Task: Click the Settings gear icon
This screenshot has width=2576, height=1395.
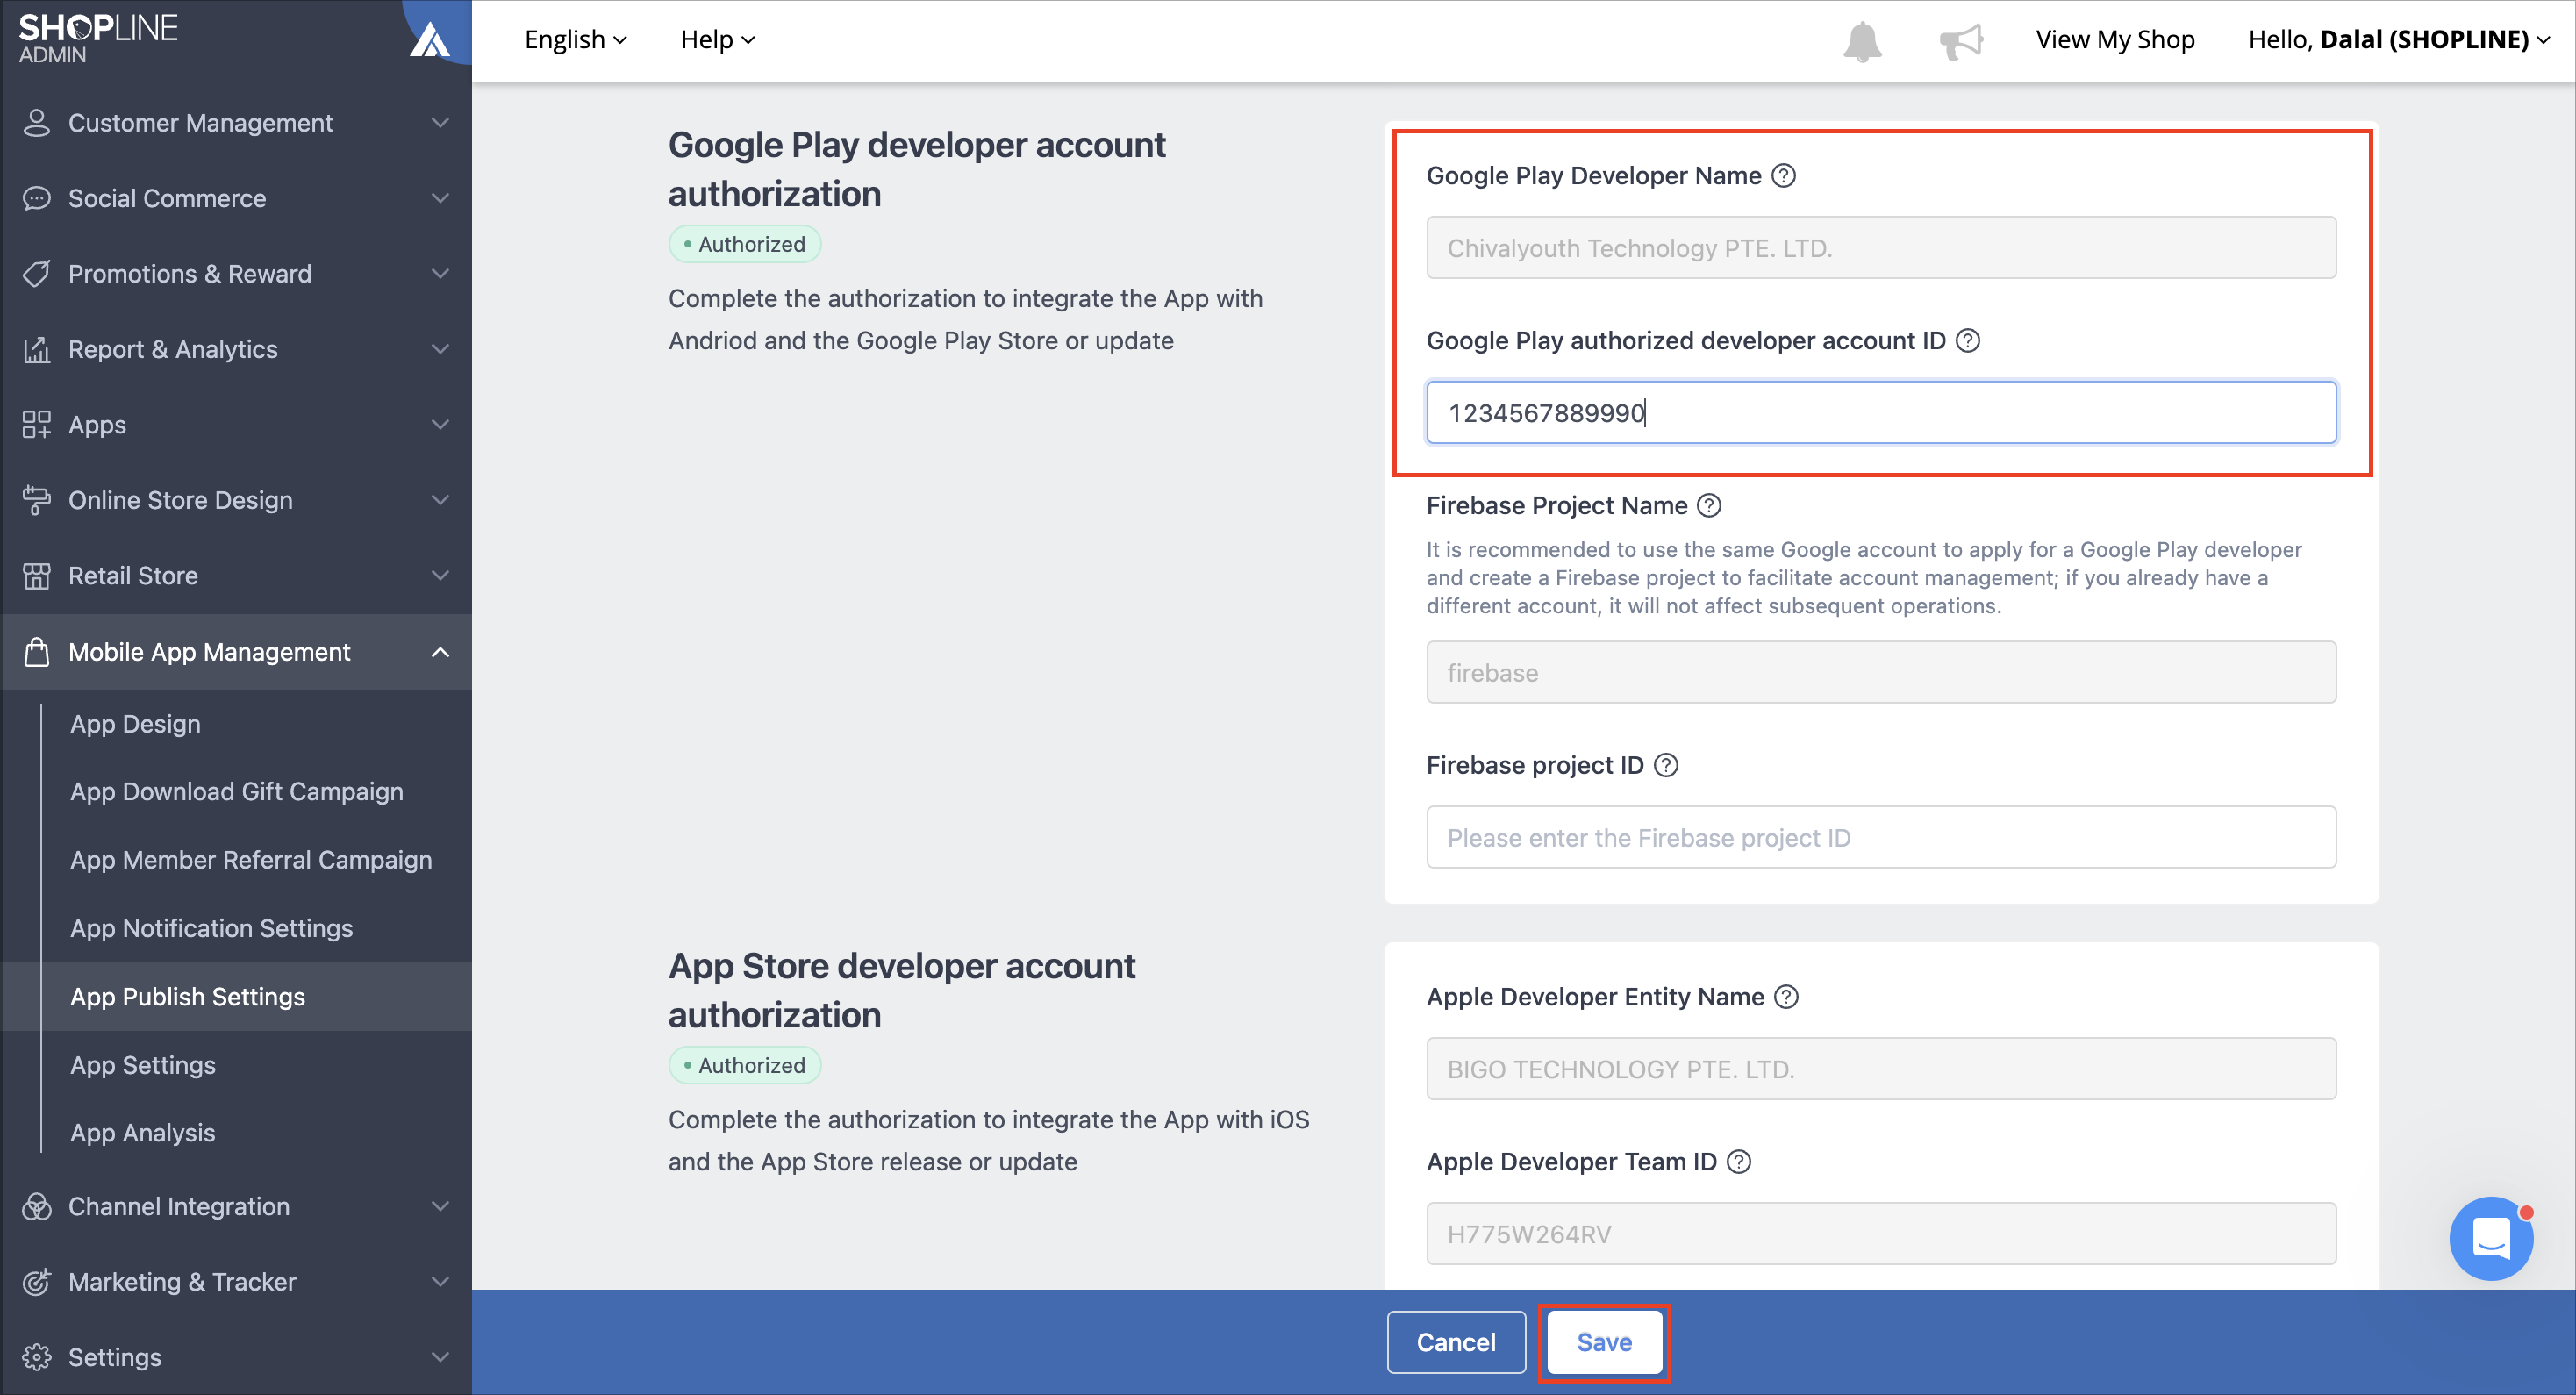Action: point(36,1357)
